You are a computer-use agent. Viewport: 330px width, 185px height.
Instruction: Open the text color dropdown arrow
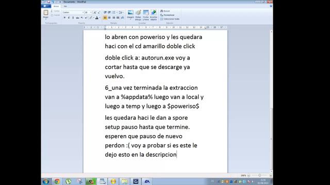[x=100, y=17]
